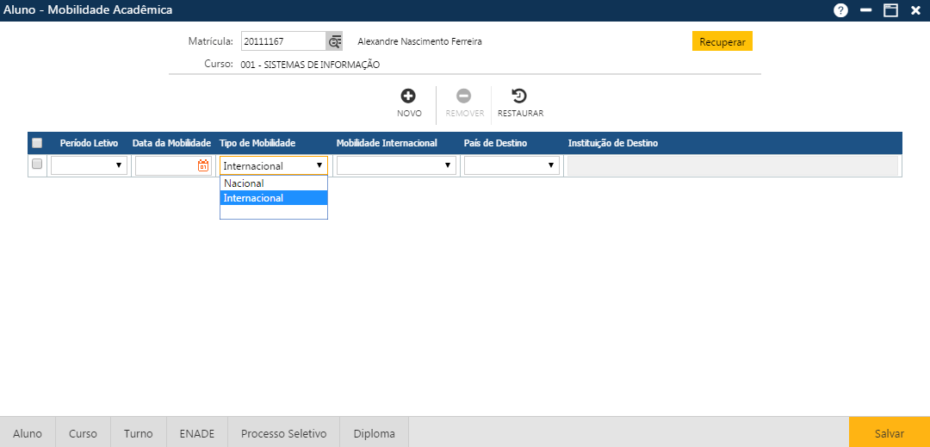Switch to the ENADE tab

tap(197, 433)
